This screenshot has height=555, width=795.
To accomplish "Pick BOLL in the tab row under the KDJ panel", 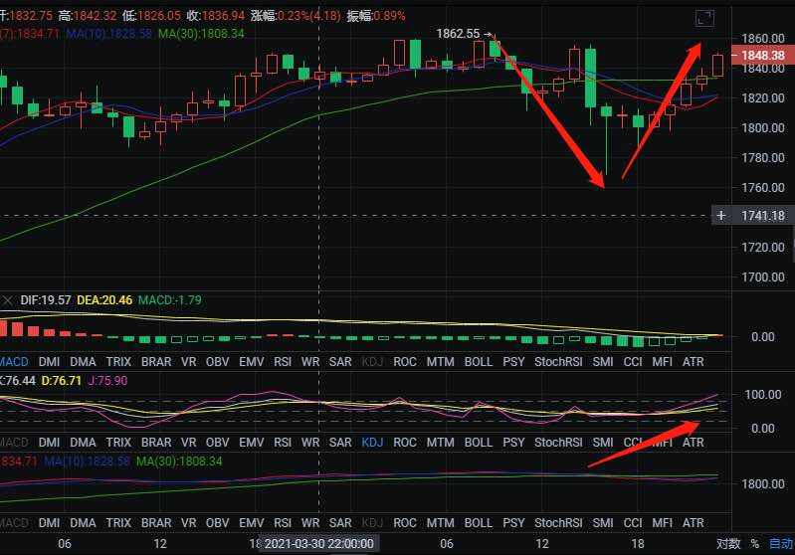I will coord(479,443).
